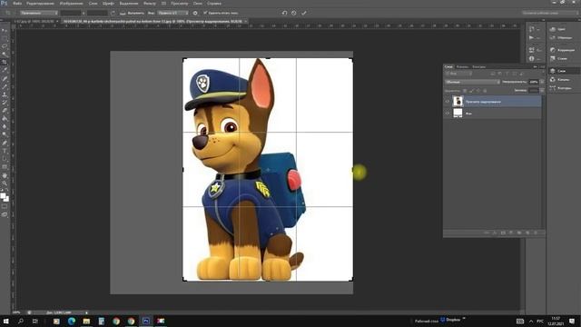Viewport: 581px width, 327px height.
Task: Collapse the Layers panel with double arrows
Action: [x=535, y=66]
